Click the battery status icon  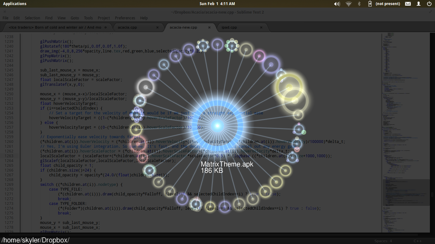click(x=370, y=4)
